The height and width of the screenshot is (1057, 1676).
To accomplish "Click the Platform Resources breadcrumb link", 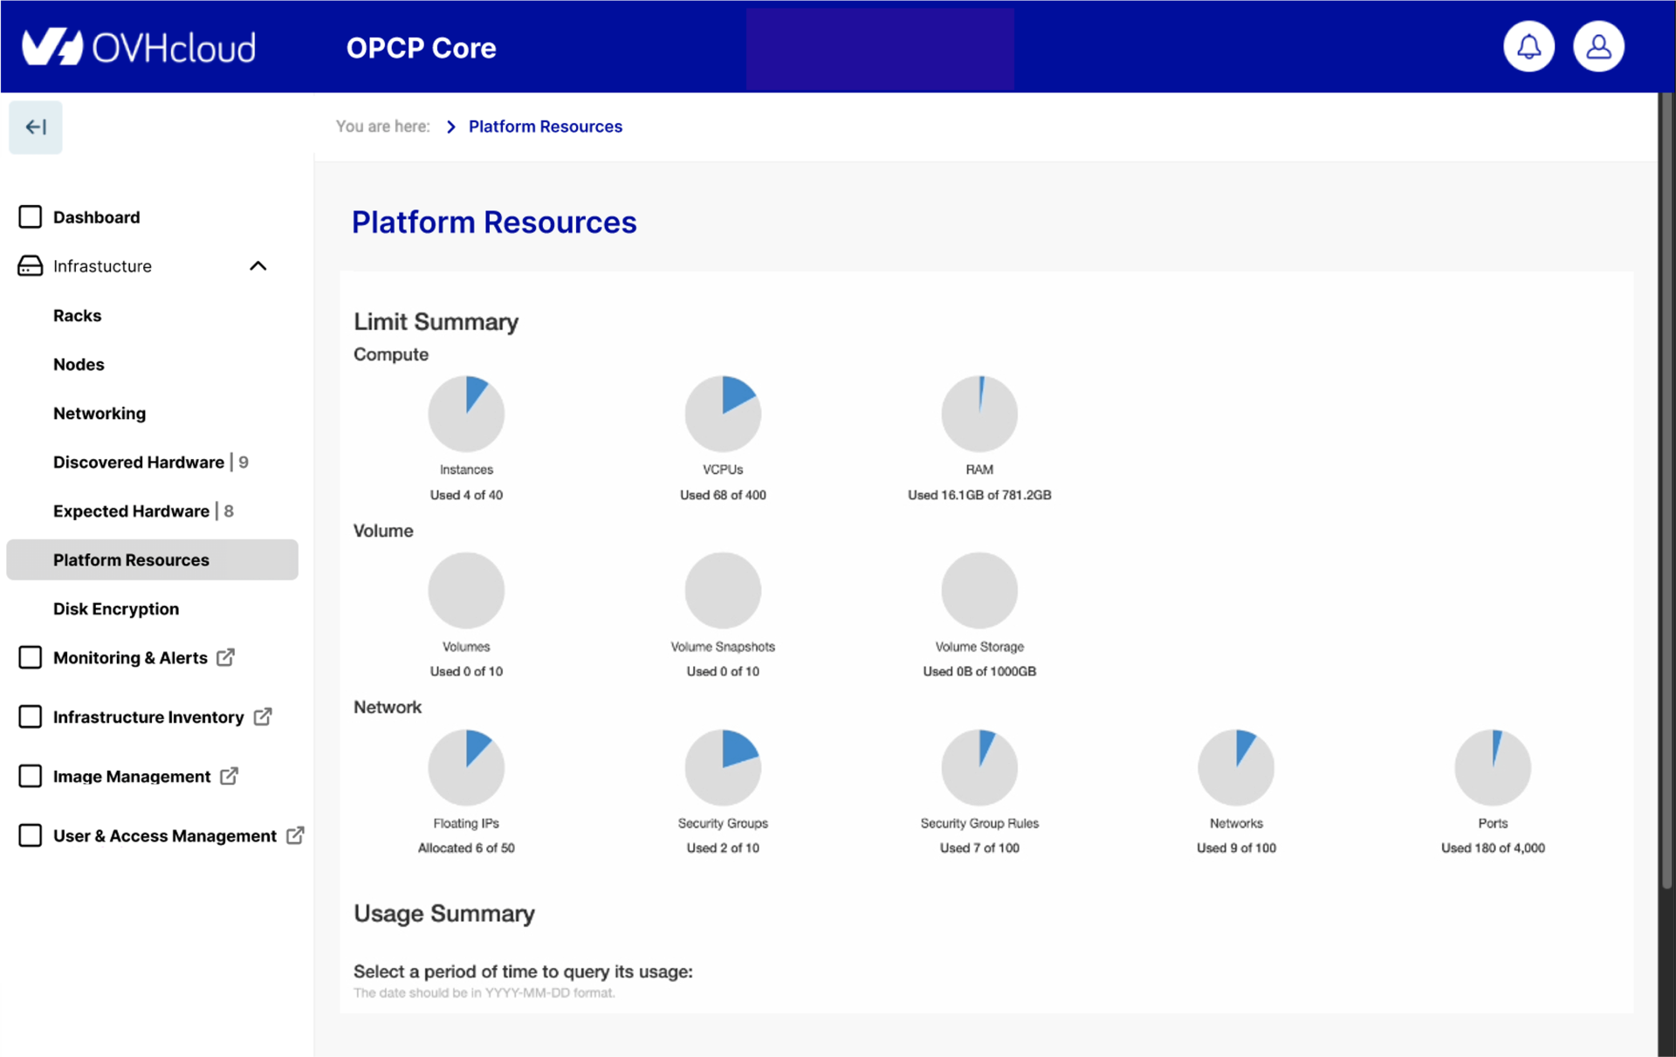I will pyautogui.click(x=545, y=127).
